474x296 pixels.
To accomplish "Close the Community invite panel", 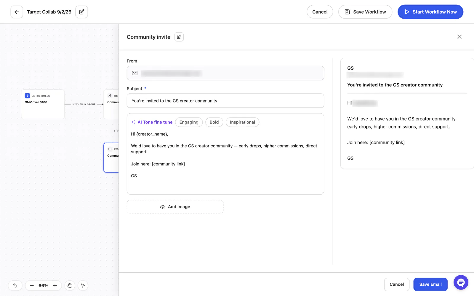I will click(x=459, y=37).
